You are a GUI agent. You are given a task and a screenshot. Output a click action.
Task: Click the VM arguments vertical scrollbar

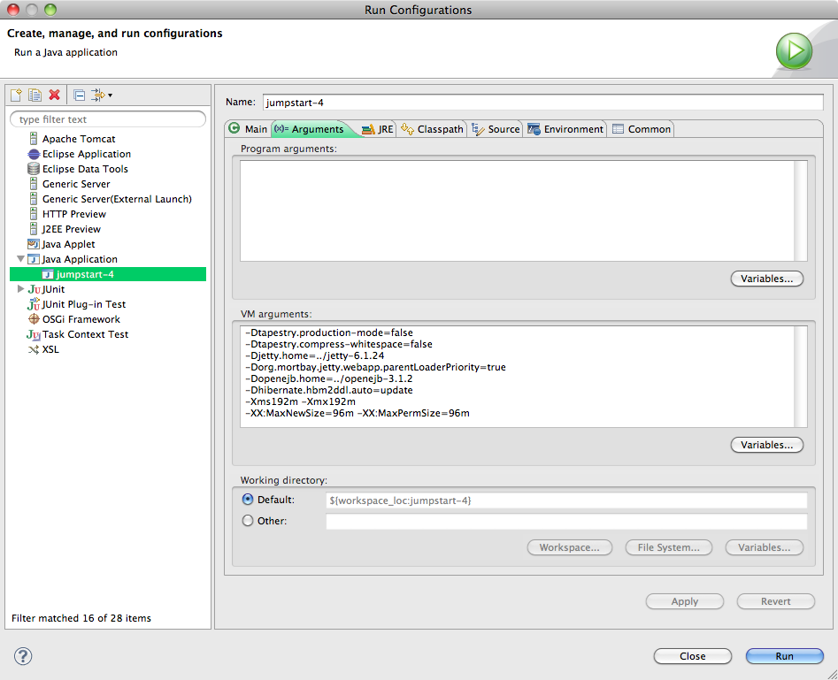click(800, 377)
